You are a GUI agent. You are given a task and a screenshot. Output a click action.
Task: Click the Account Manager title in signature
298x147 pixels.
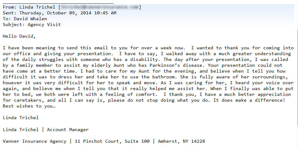tap(67, 130)
